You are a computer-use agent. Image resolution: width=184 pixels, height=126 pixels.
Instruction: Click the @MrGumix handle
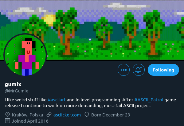[16, 91]
